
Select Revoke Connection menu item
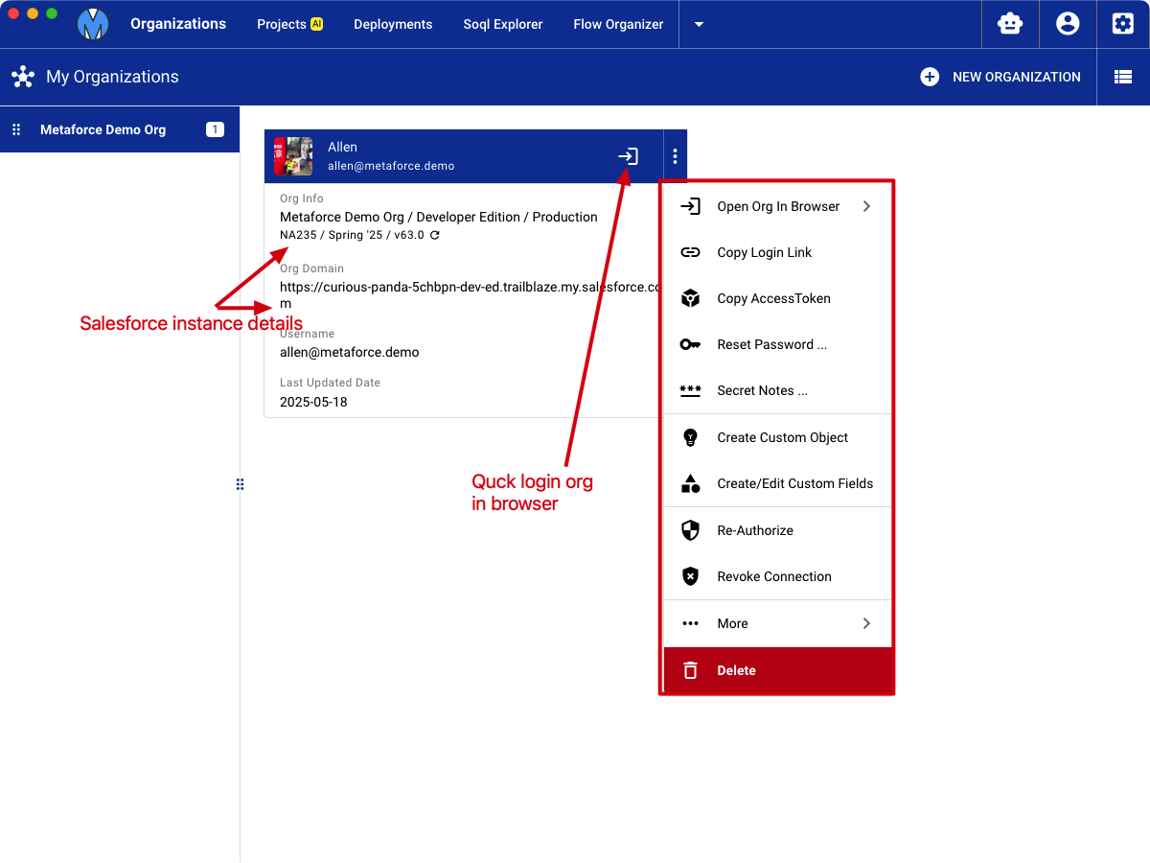[778, 576]
